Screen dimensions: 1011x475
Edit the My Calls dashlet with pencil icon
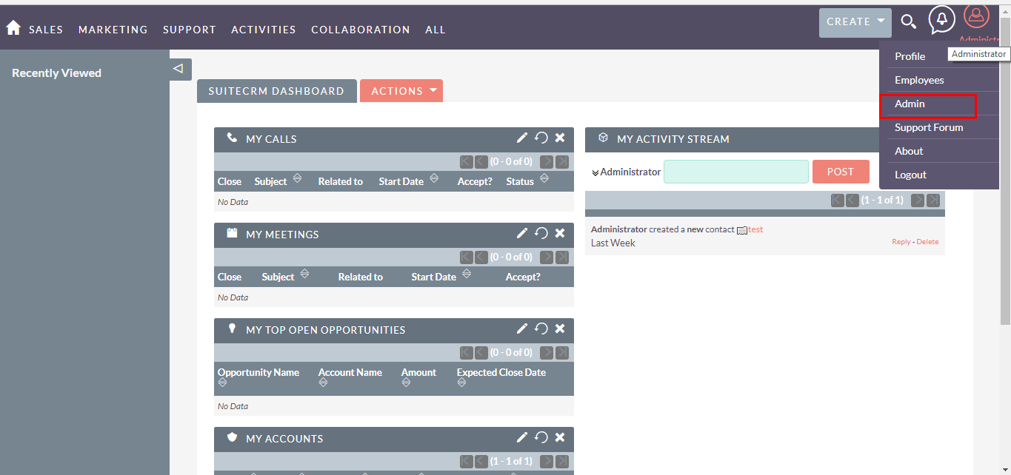522,138
